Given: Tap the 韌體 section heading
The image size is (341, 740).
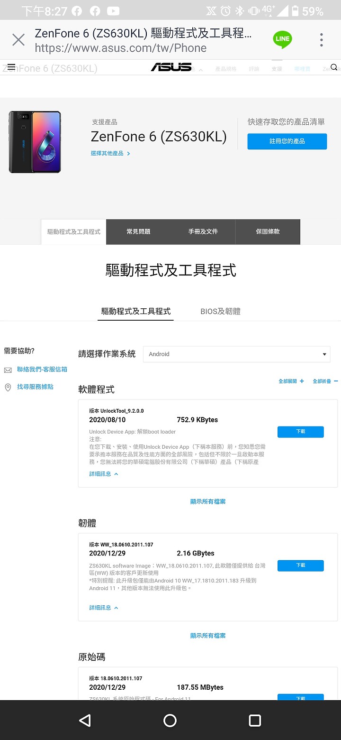Looking at the screenshot, I should [87, 524].
